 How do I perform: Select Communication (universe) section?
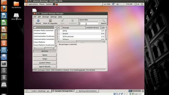[44, 39]
